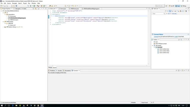
Task: Expand the Server.java tree node
Action: tap(7, 16)
